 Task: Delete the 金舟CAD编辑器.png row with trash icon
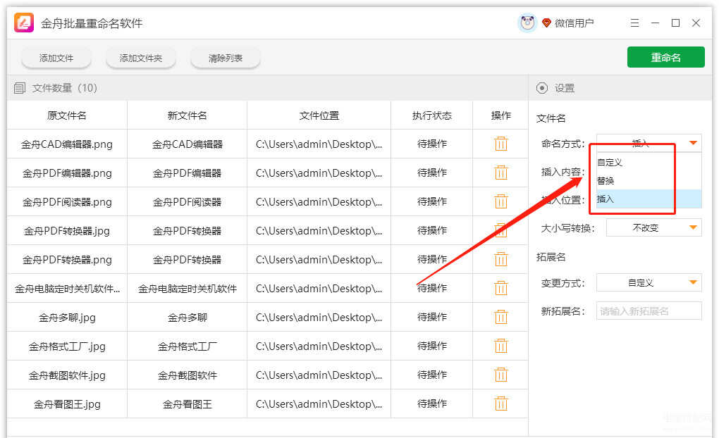[500, 144]
